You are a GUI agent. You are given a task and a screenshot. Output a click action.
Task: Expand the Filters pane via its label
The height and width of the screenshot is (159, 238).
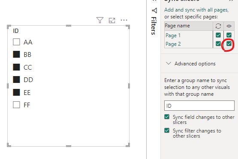[x=154, y=26]
